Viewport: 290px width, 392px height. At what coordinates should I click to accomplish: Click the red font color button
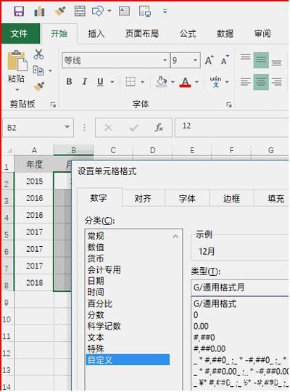point(185,82)
